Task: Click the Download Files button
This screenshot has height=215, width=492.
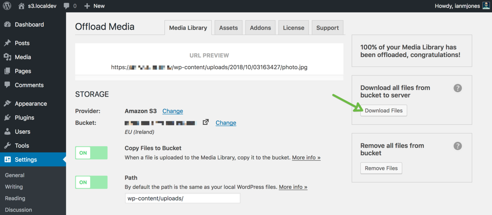Action: [384, 110]
